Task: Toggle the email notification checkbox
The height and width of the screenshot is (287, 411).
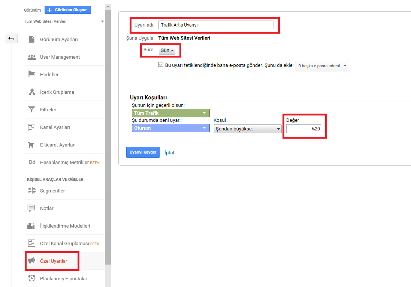Action: click(x=161, y=65)
